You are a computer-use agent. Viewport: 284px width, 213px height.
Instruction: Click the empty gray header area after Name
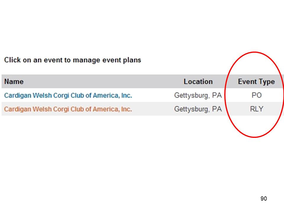[x=103, y=82]
